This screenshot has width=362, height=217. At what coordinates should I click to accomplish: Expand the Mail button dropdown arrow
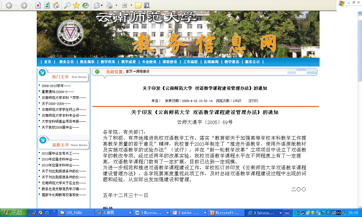(x=102, y=5)
